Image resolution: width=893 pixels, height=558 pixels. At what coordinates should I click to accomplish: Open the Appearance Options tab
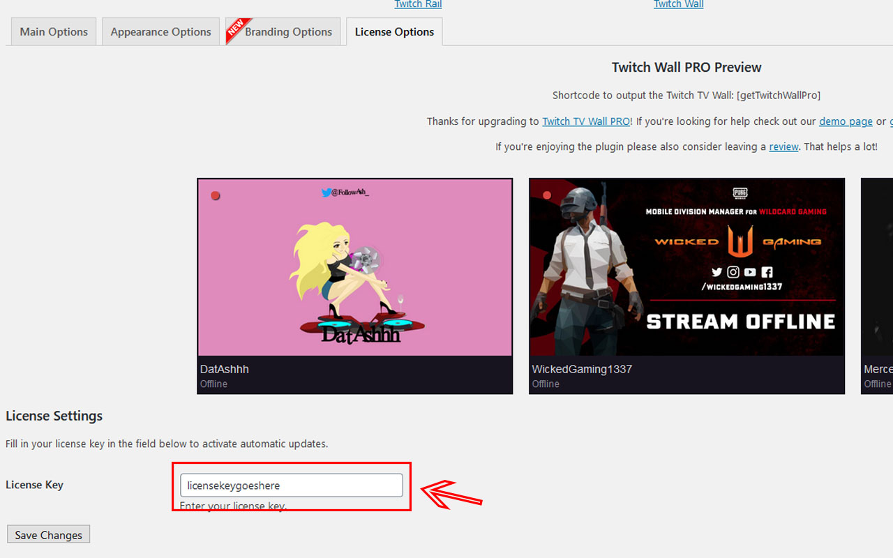pyautogui.click(x=160, y=32)
